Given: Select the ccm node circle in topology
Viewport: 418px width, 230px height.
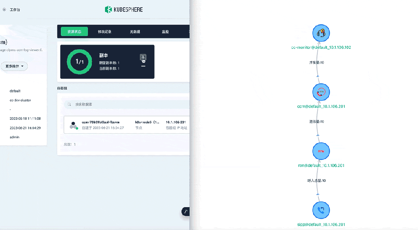Looking at the screenshot, I should pyautogui.click(x=321, y=92).
